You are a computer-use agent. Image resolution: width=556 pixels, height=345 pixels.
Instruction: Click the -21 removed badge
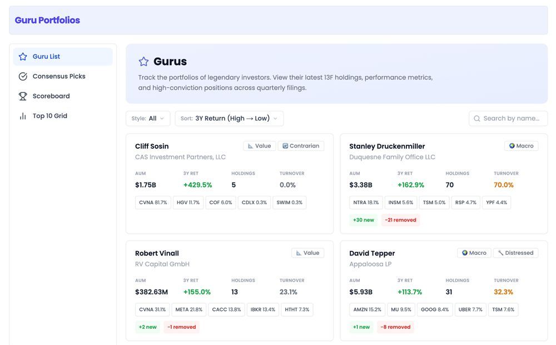(x=401, y=220)
